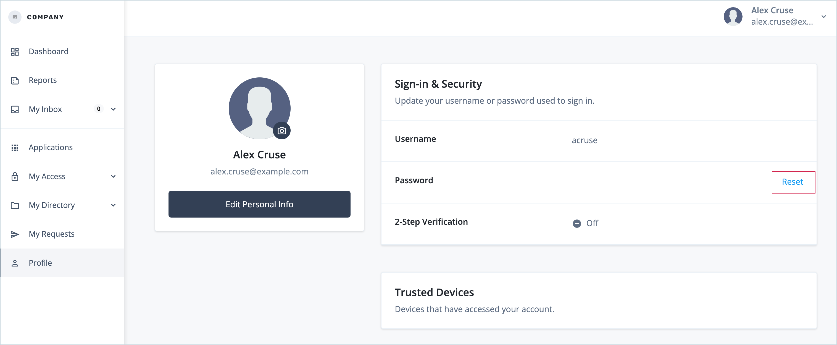Select the My Access lock icon
This screenshot has width=837, height=345.
pyautogui.click(x=15, y=176)
